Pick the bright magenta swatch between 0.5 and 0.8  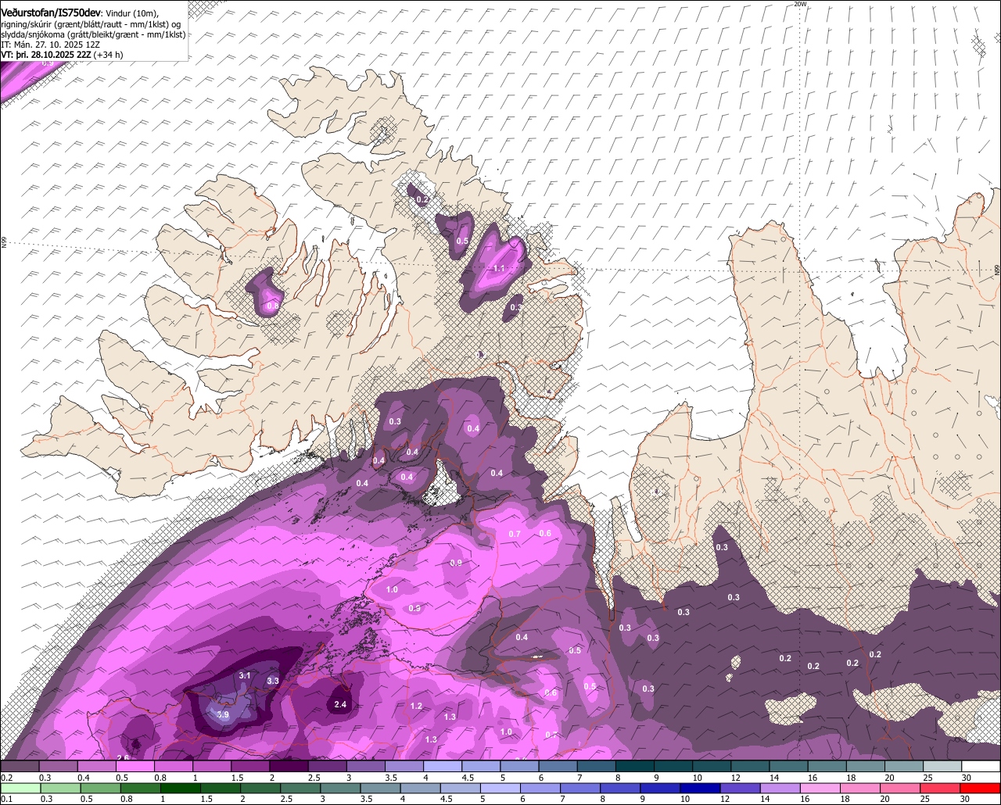pos(135,767)
